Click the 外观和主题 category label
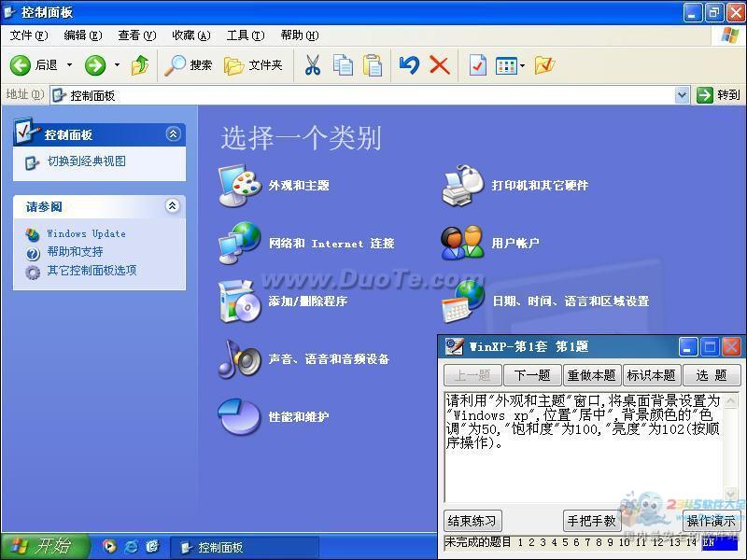 299,185
